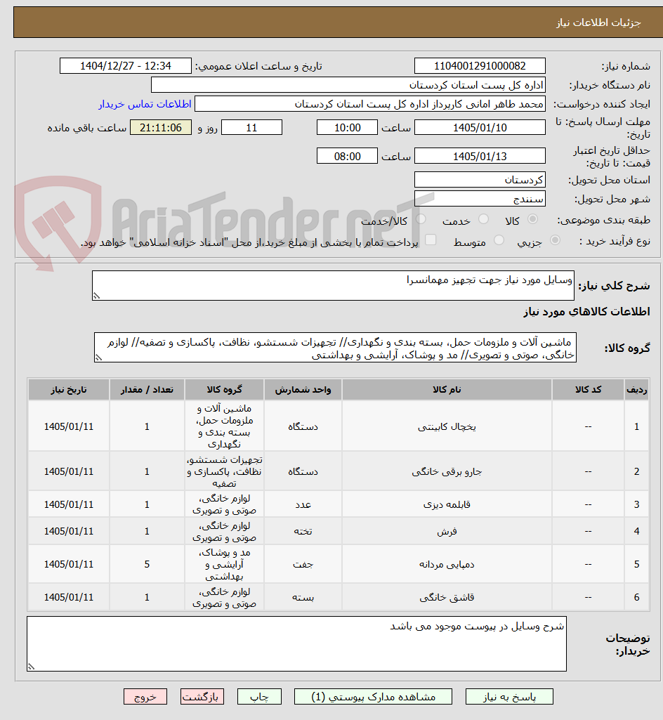Click the جفت unit cell
Screen dimensions: 663x720
[303, 564]
